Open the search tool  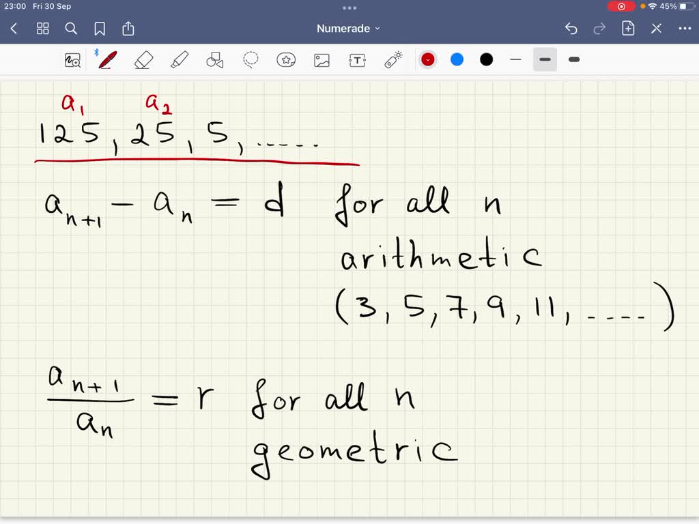[71, 29]
